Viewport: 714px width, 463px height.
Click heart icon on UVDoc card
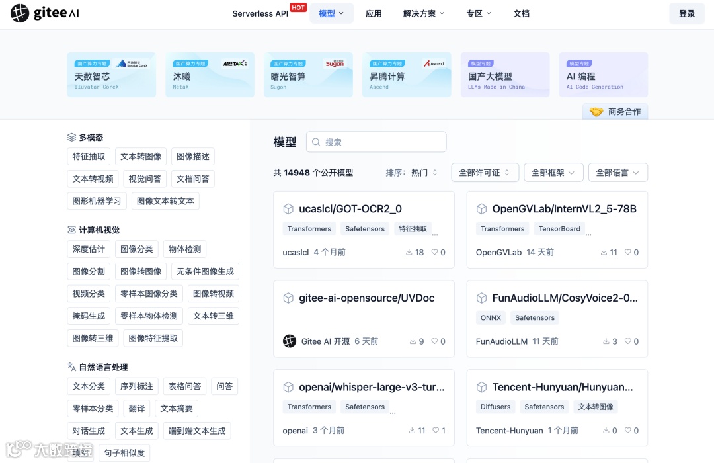pos(434,341)
